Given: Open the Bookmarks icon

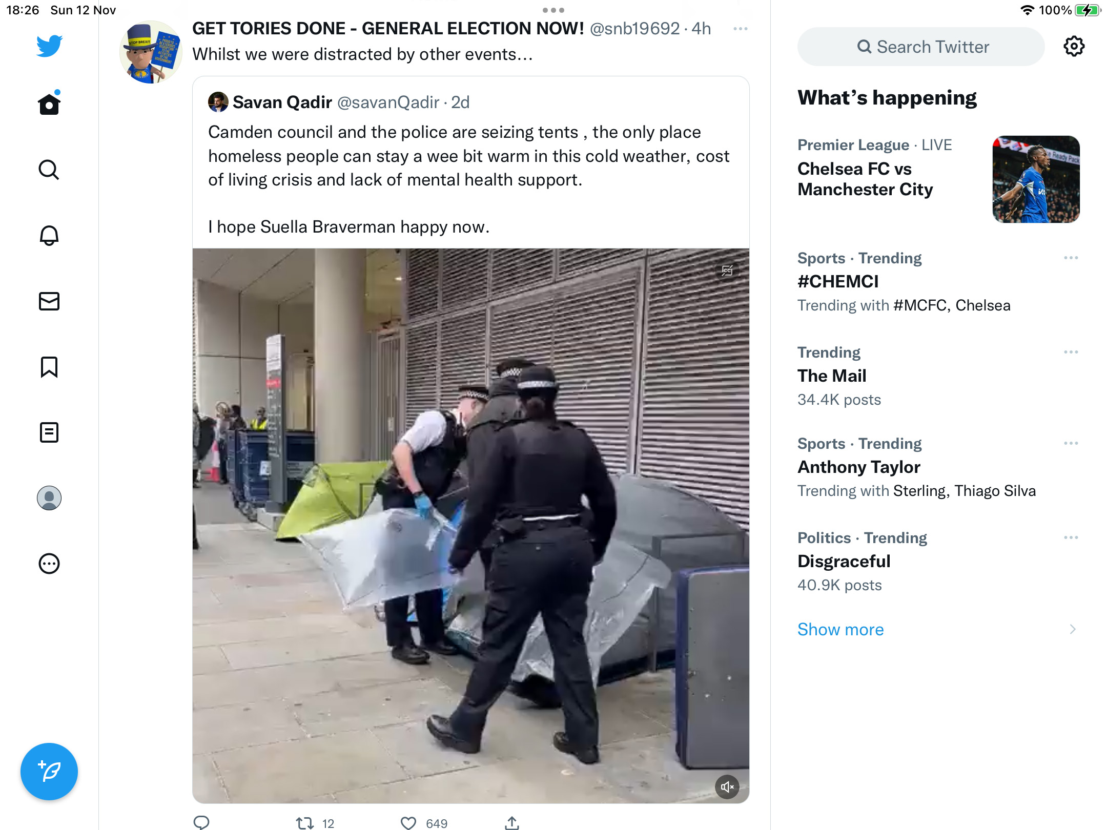Looking at the screenshot, I should tap(49, 367).
